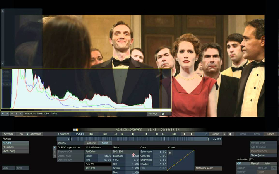Click the K keyframe button
This screenshot has height=174, width=279.
click(x=224, y=134)
